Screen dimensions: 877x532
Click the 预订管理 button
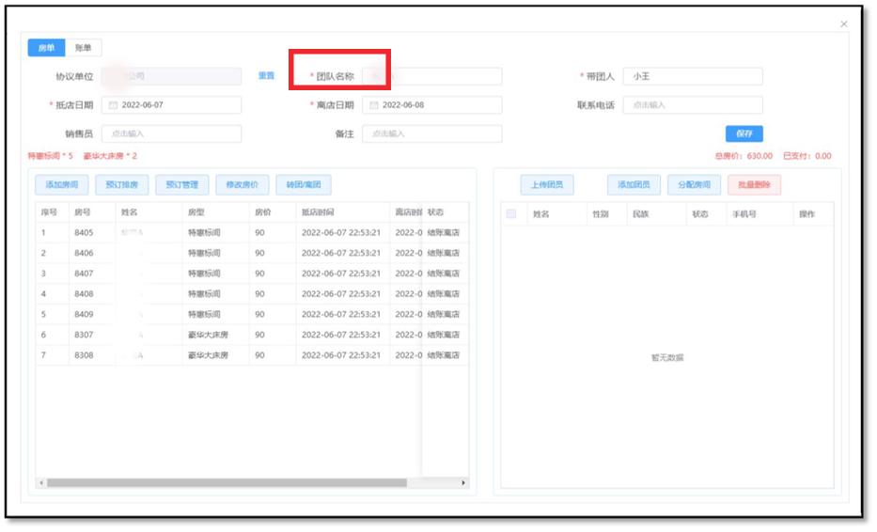(x=182, y=184)
